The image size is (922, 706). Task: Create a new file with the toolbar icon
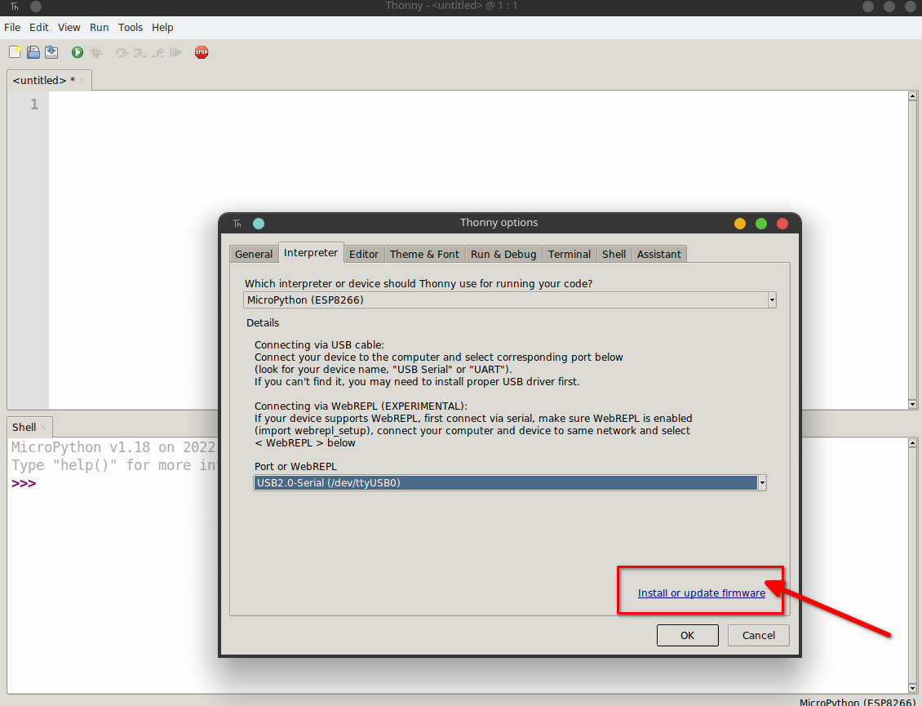coord(16,52)
